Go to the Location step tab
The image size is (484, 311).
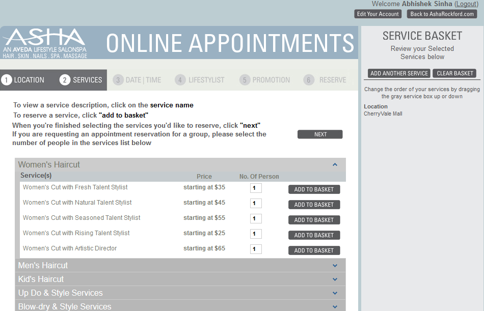coord(23,80)
